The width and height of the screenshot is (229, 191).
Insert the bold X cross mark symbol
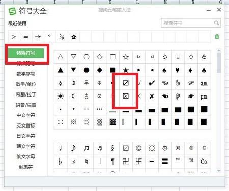152,96
